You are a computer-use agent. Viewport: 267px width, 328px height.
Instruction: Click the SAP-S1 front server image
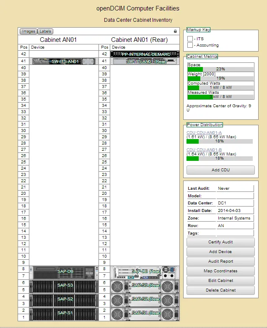click(65, 314)
